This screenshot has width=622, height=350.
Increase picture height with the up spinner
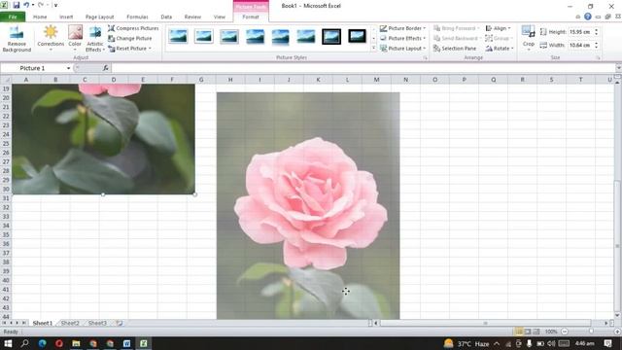596,30
